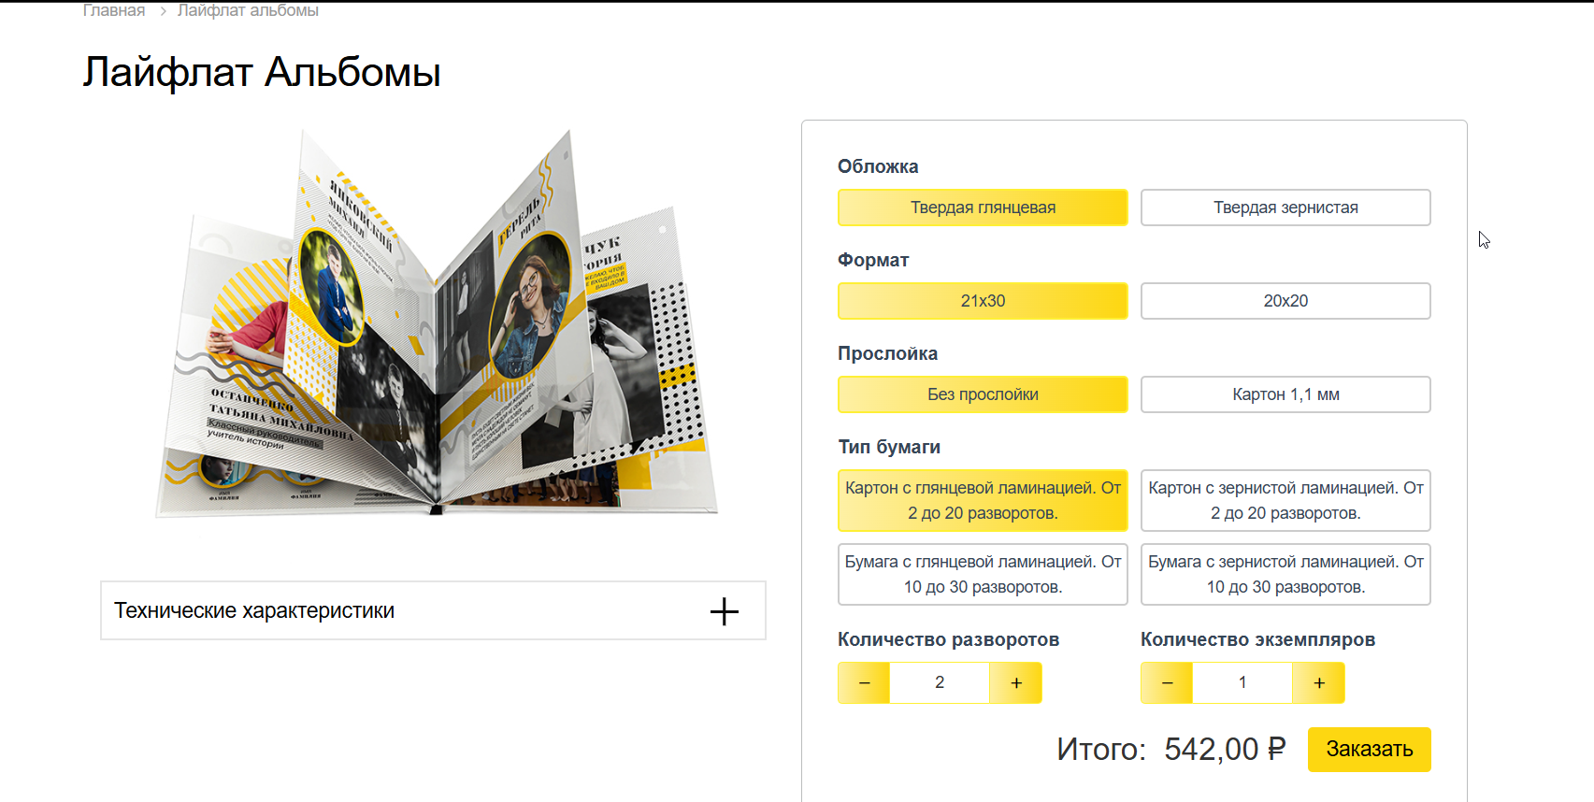Go to Главная breadcrumb link
The height and width of the screenshot is (802, 1594).
[x=114, y=10]
